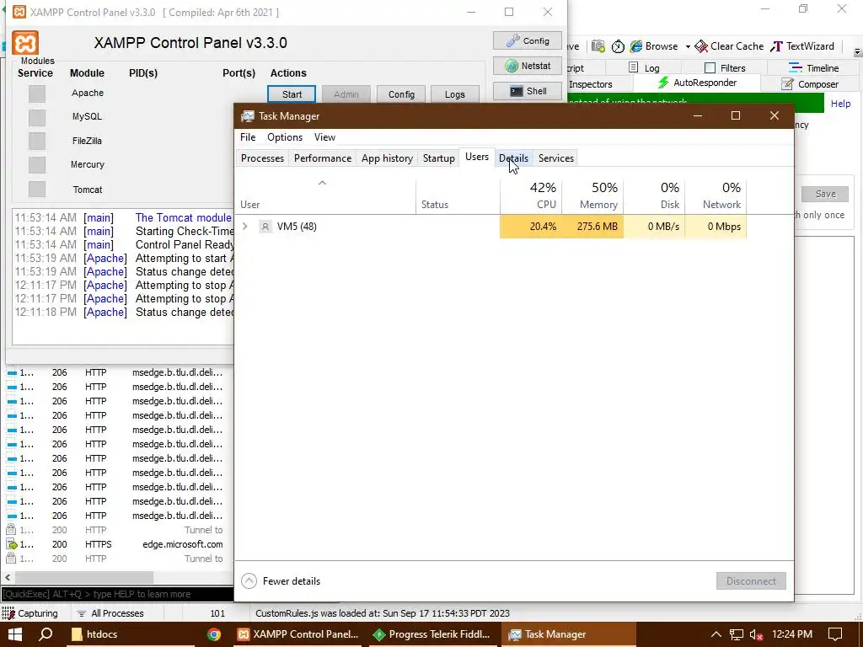Screen dimensions: 863x647
Task: Click Fiddler camera screenshot icon
Action: click(598, 46)
